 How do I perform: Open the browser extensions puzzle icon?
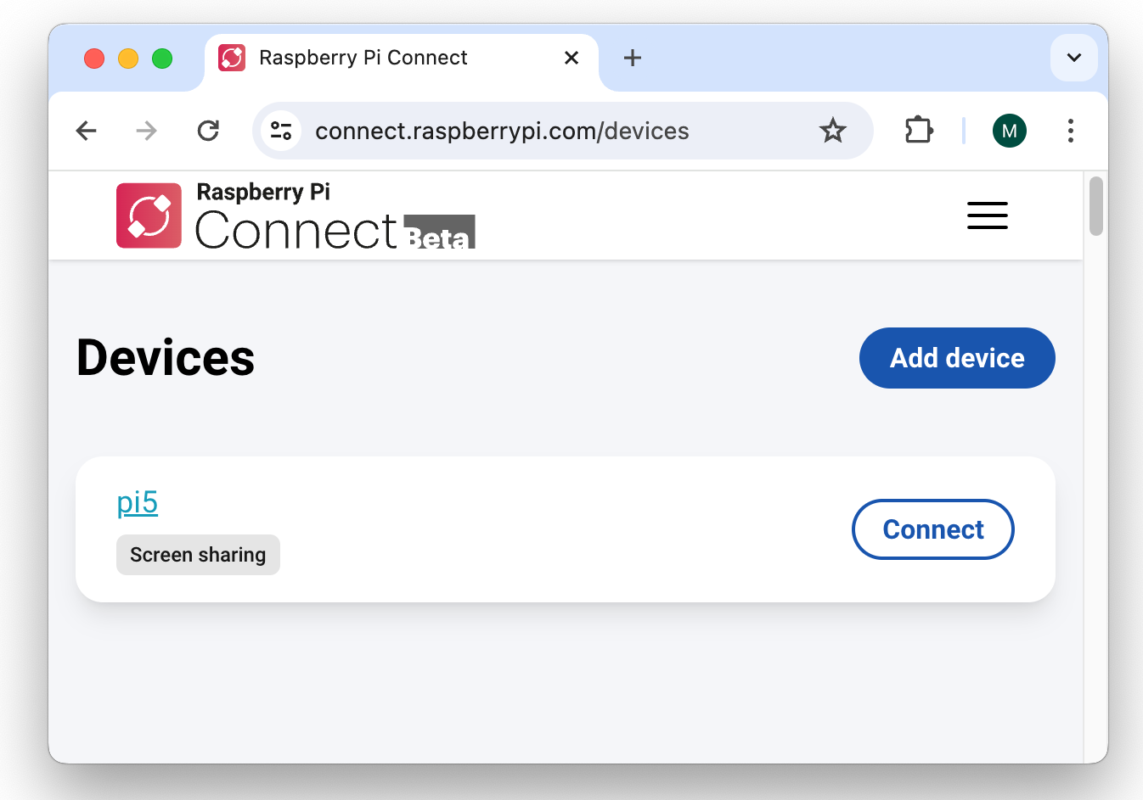click(x=919, y=131)
